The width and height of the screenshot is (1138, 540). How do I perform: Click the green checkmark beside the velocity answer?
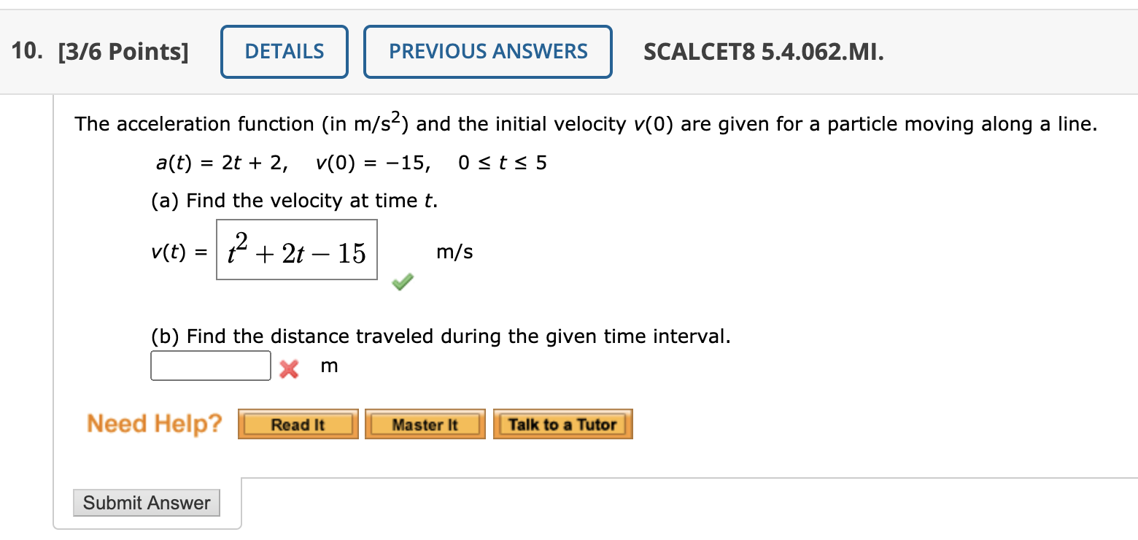[402, 282]
